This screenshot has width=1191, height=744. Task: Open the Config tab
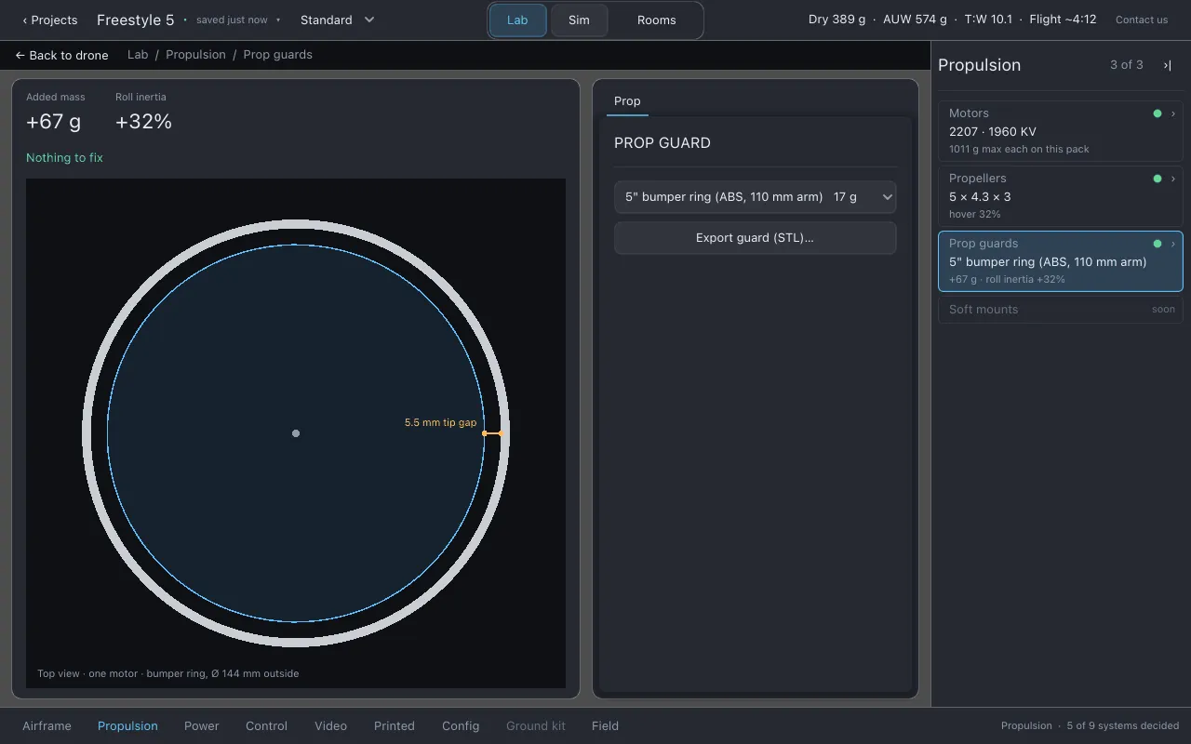tap(461, 726)
